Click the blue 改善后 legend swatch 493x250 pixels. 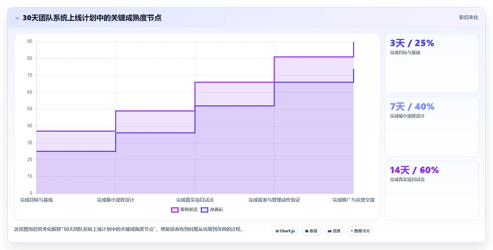204,210
